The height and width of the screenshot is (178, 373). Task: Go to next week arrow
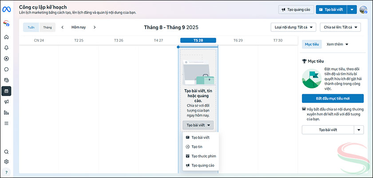pyautogui.click(x=95, y=27)
